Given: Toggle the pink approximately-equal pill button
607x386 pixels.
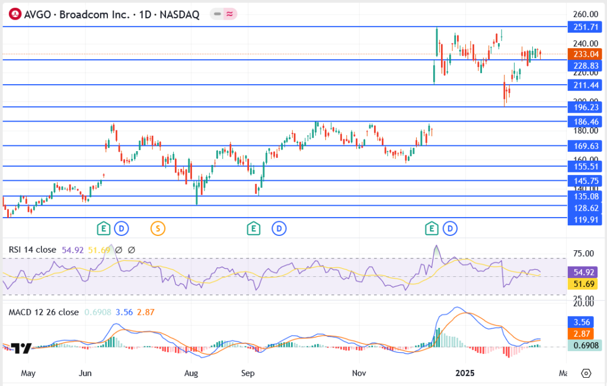Looking at the screenshot, I should pyautogui.click(x=229, y=14).
